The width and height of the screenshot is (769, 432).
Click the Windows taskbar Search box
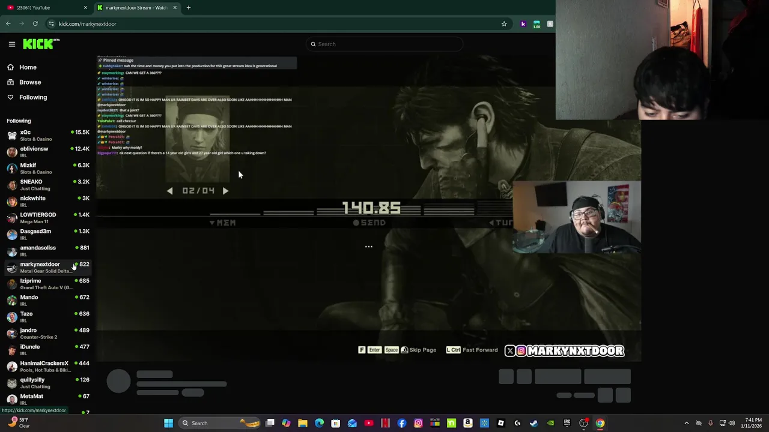(x=219, y=423)
